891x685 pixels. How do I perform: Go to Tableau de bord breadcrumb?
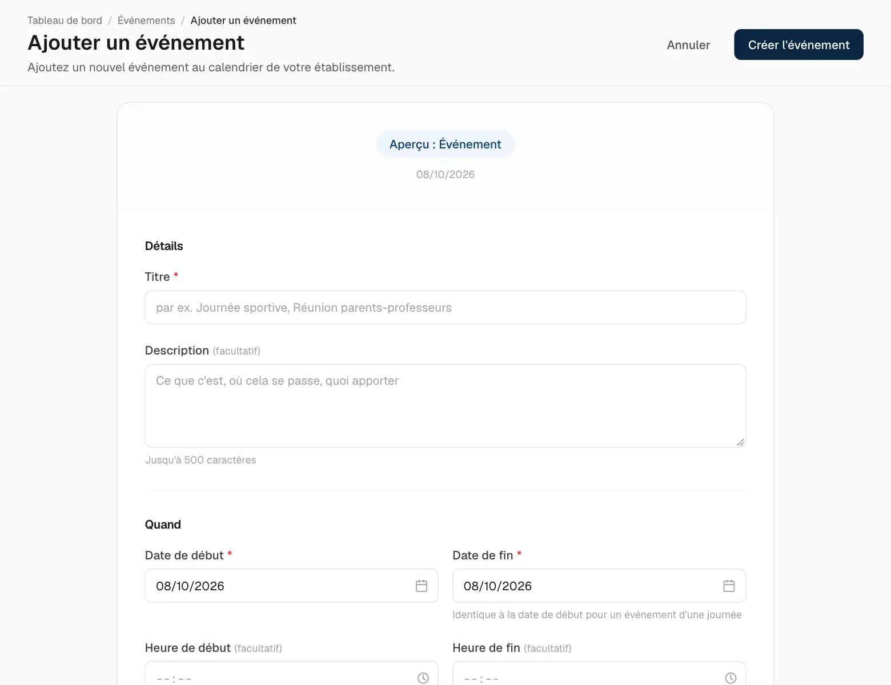pyautogui.click(x=65, y=21)
